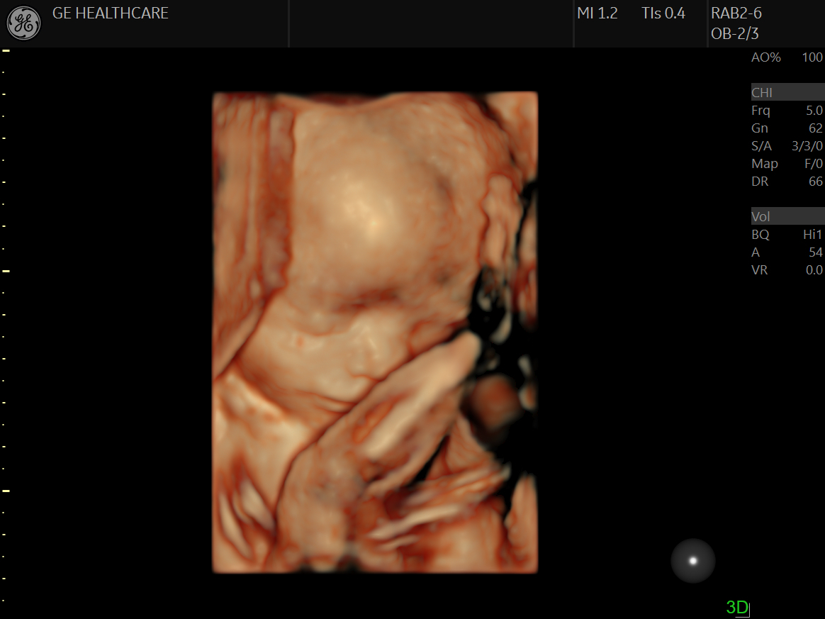Image resolution: width=825 pixels, height=619 pixels.
Task: Click the BQ Hi1 quality setting
Action: [787, 235]
